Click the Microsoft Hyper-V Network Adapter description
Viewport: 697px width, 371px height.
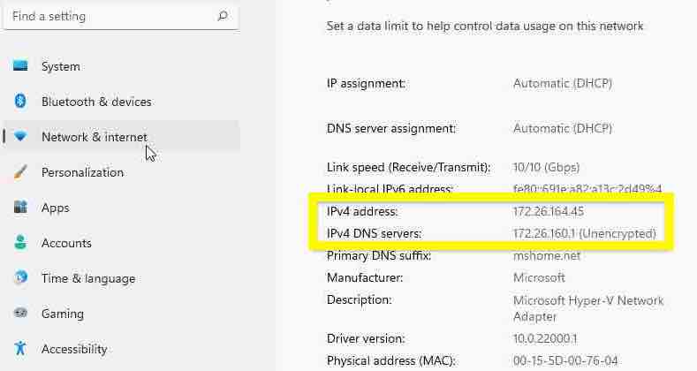point(588,307)
